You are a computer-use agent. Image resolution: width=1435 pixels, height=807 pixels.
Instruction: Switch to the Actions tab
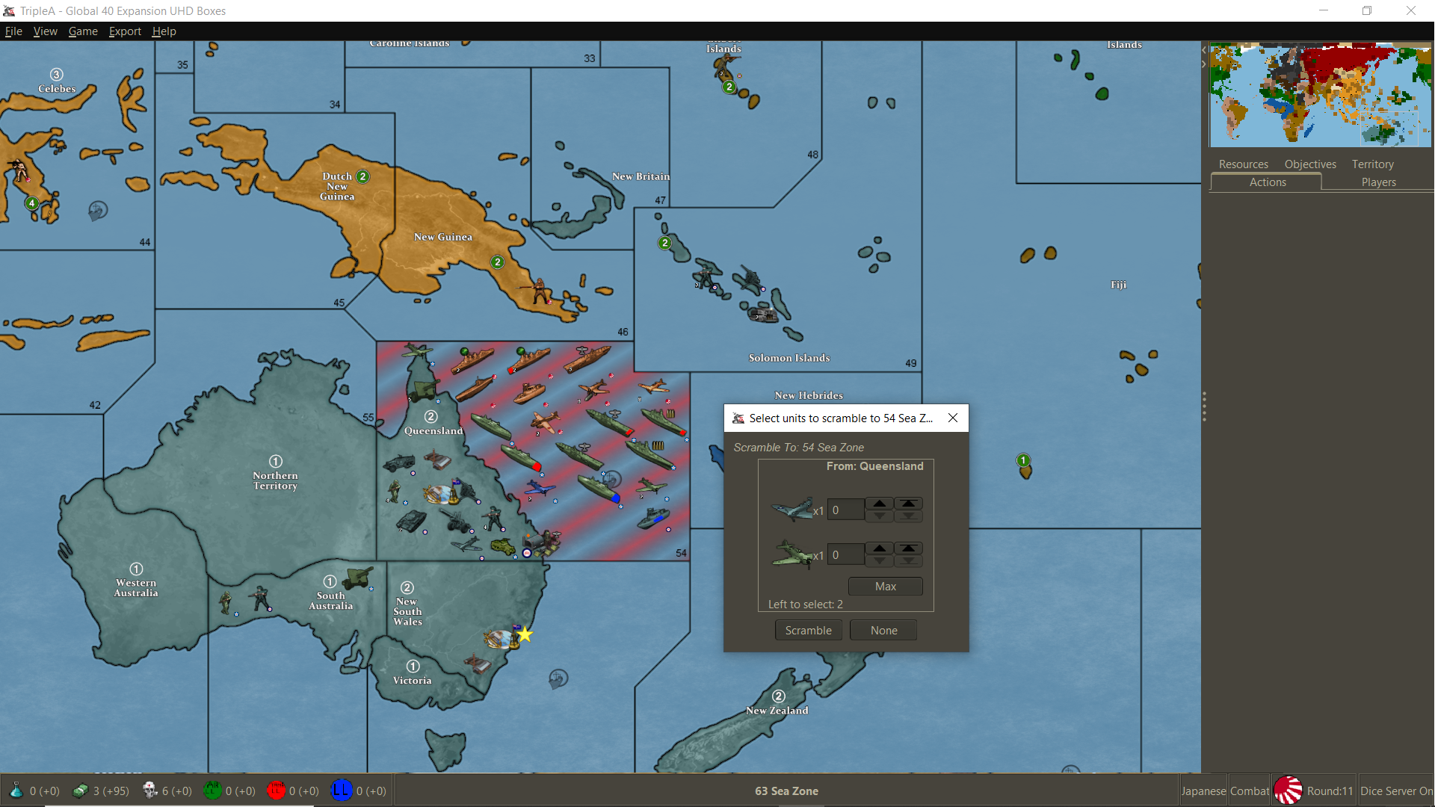(1268, 182)
